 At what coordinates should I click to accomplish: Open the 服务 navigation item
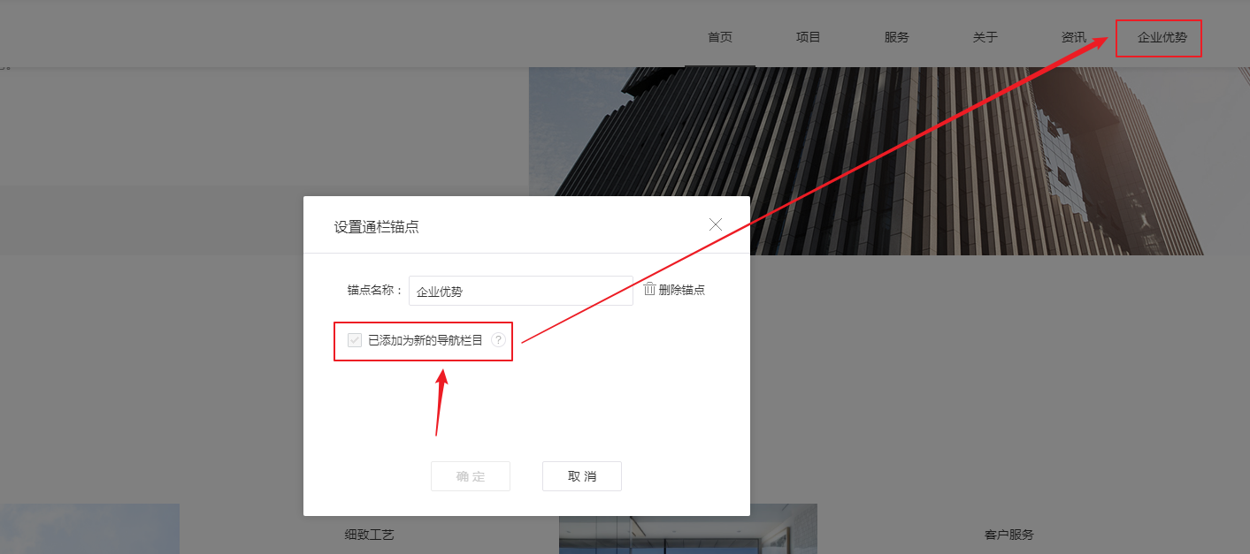(x=897, y=37)
